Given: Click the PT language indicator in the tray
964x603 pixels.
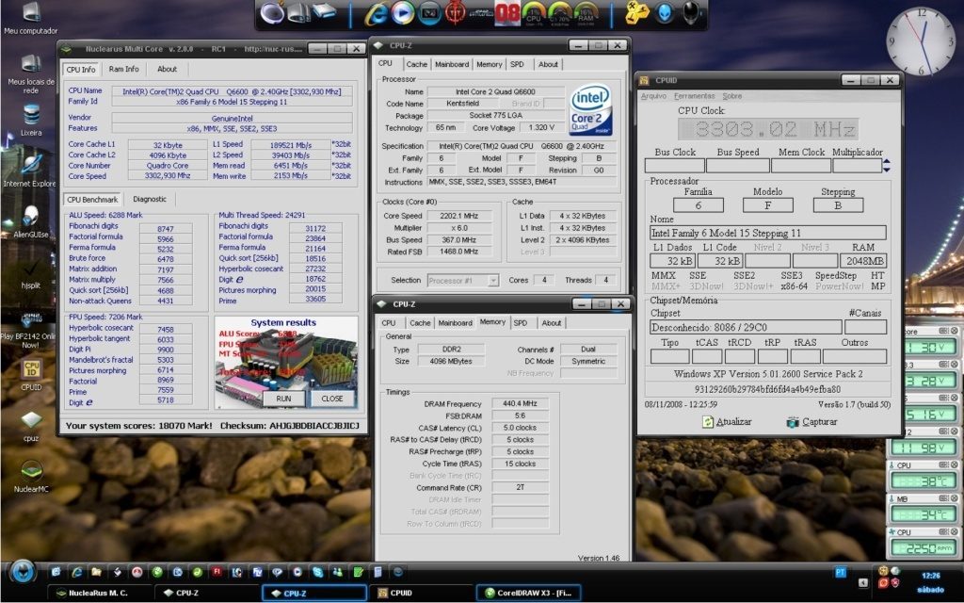Looking at the screenshot, I should click(840, 572).
